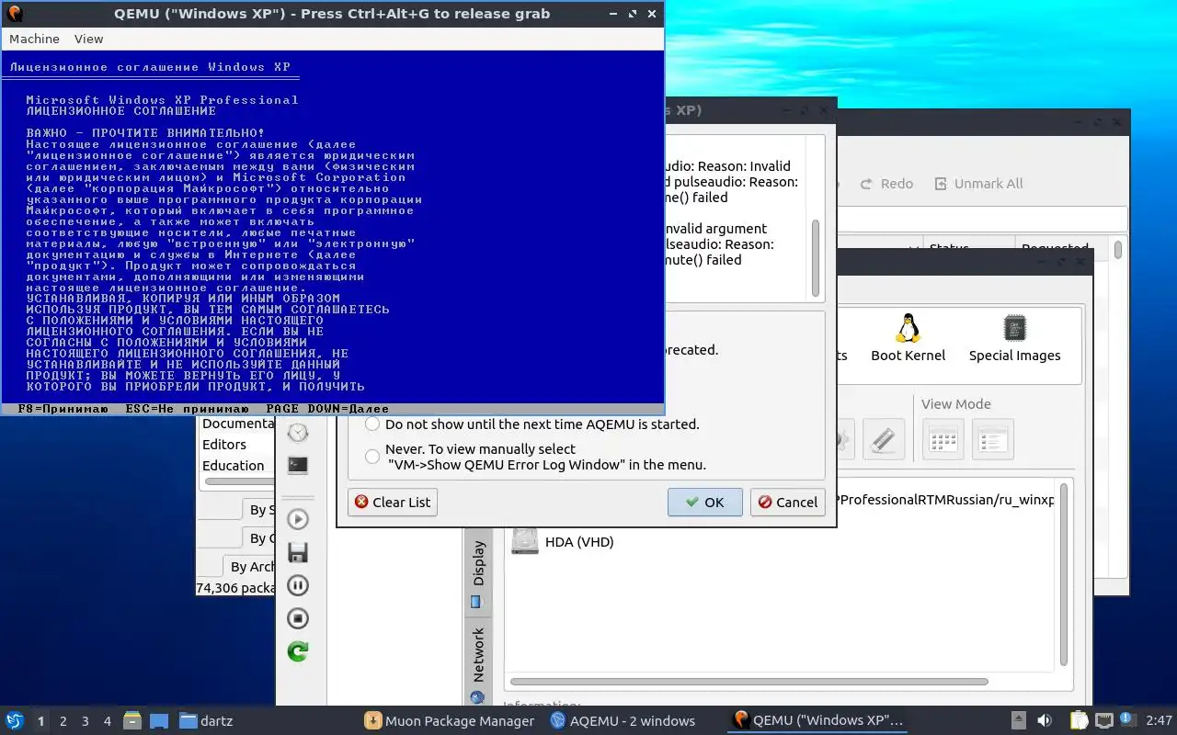Open the Machine menu in QEMU window
The image size is (1177, 735).
point(34,39)
